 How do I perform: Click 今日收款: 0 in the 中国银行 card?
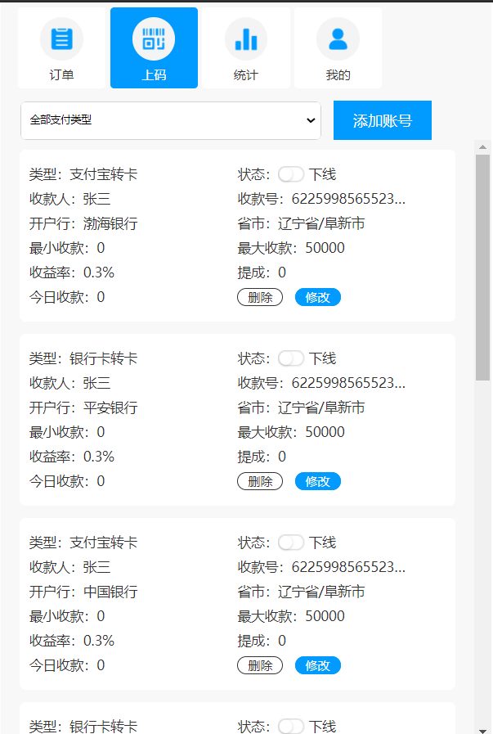tap(67, 665)
